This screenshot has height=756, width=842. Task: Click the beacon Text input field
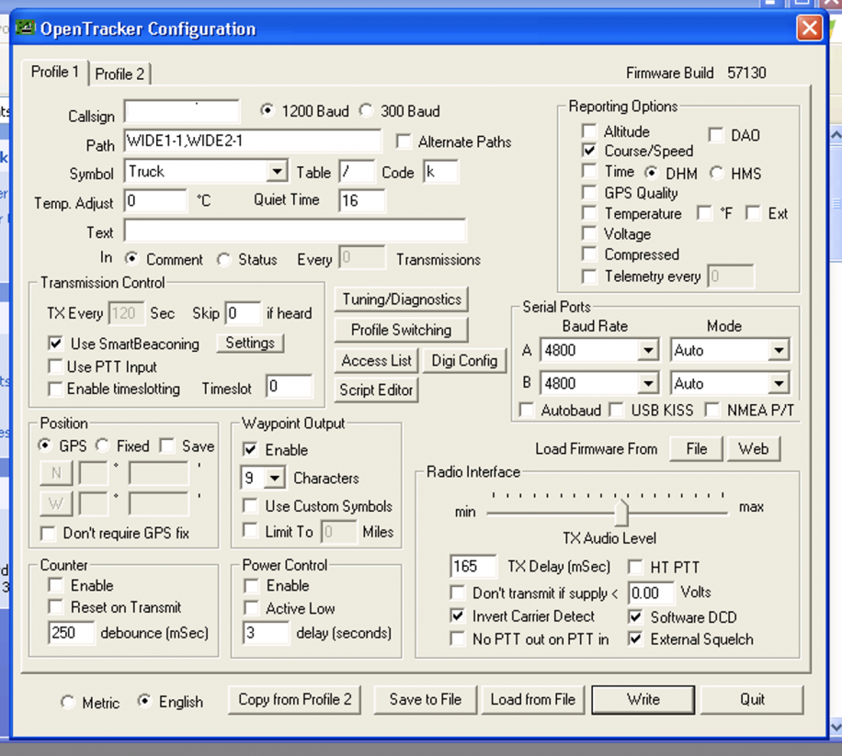click(x=295, y=231)
